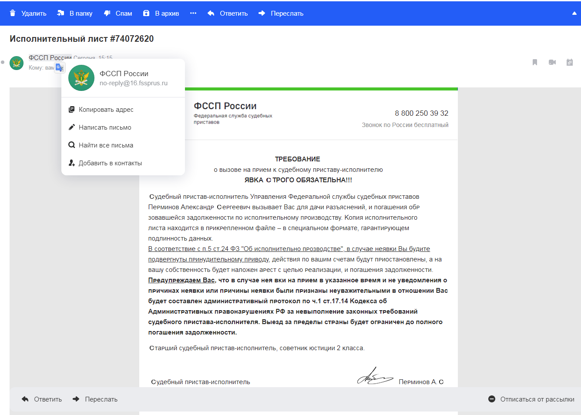Toggle the bookmark flag icon
The height and width of the screenshot is (415, 581).
(x=535, y=62)
